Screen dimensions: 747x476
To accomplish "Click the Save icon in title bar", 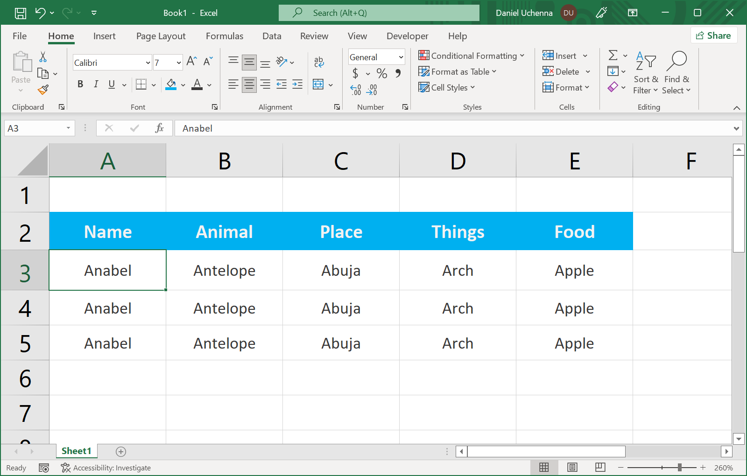I will click(x=21, y=13).
